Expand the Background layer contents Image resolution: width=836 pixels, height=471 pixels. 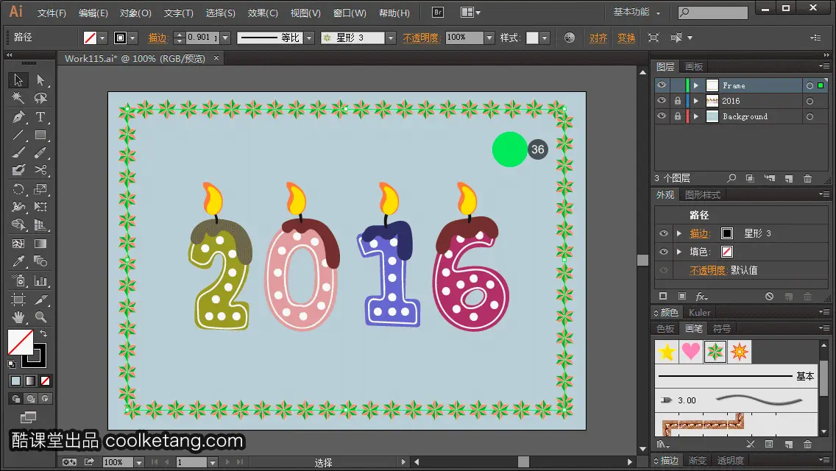click(696, 116)
